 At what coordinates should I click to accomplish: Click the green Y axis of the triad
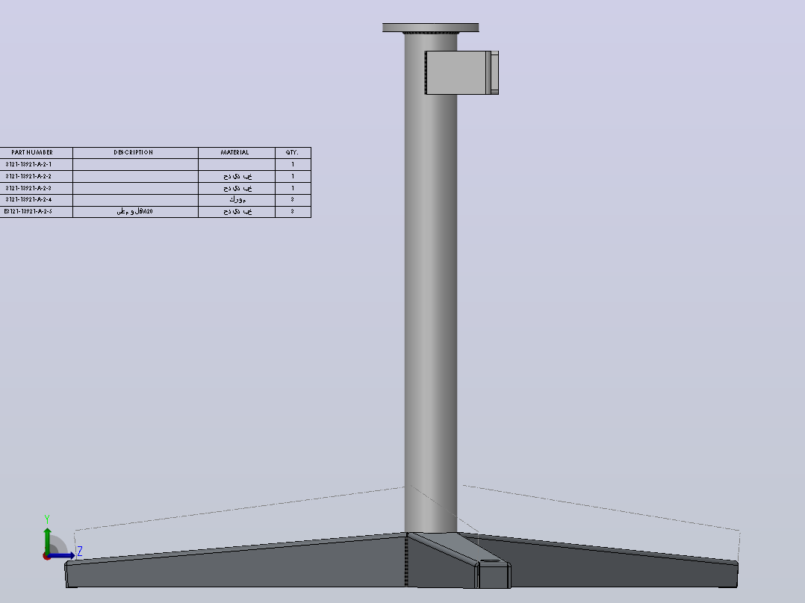pyautogui.click(x=47, y=540)
